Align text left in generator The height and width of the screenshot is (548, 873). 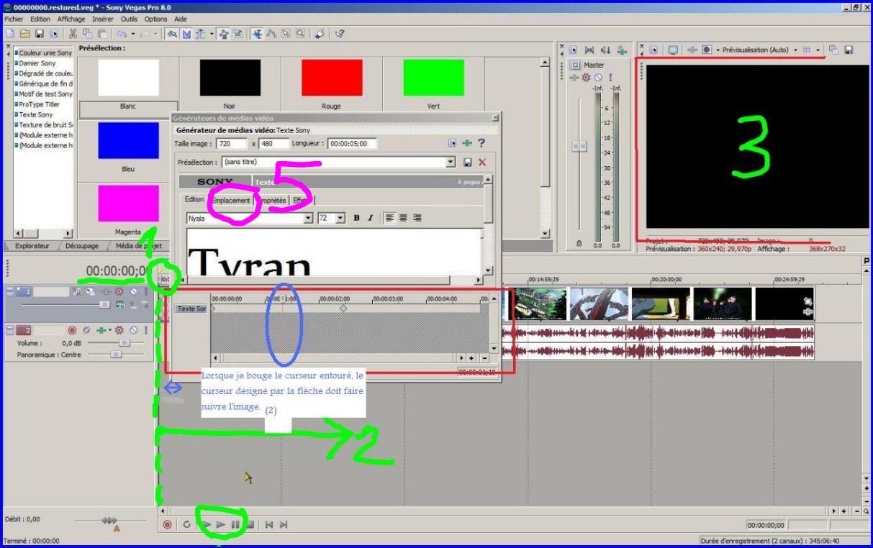[389, 218]
